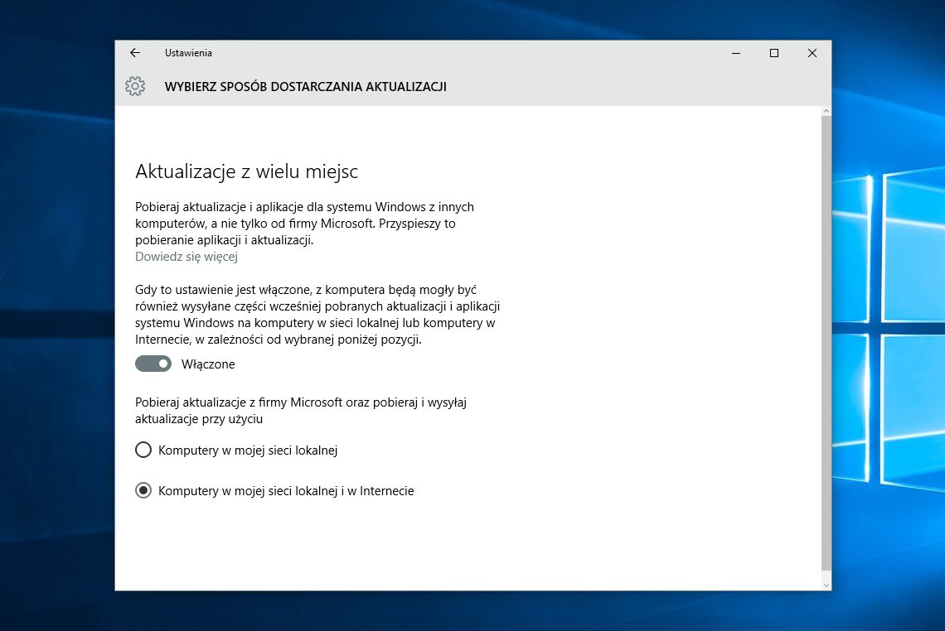Screen dimensions: 945x631
Task: Turn off the Włączone toggle switch
Action: click(x=153, y=364)
